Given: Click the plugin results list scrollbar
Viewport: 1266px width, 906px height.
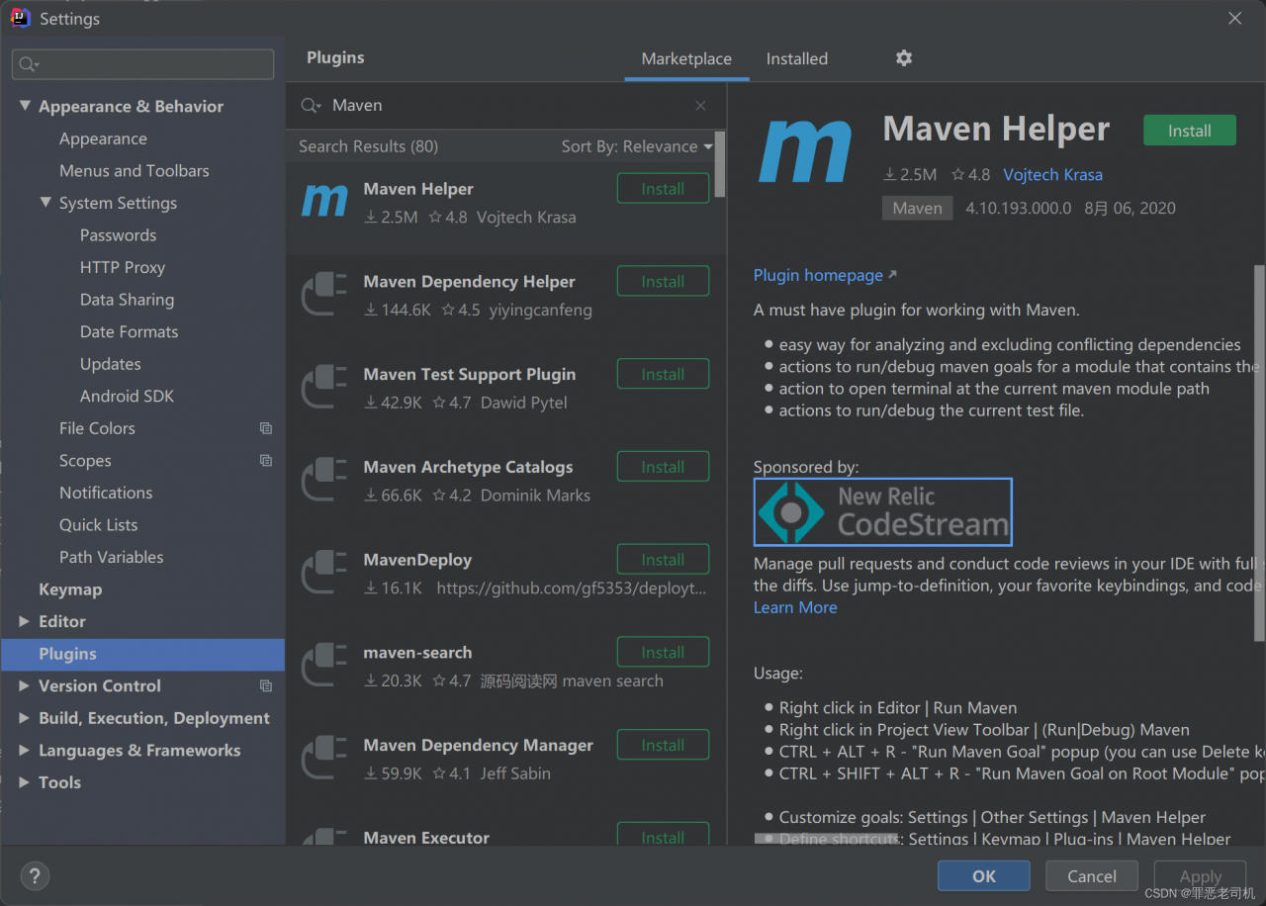Looking at the screenshot, I should click(x=720, y=165).
